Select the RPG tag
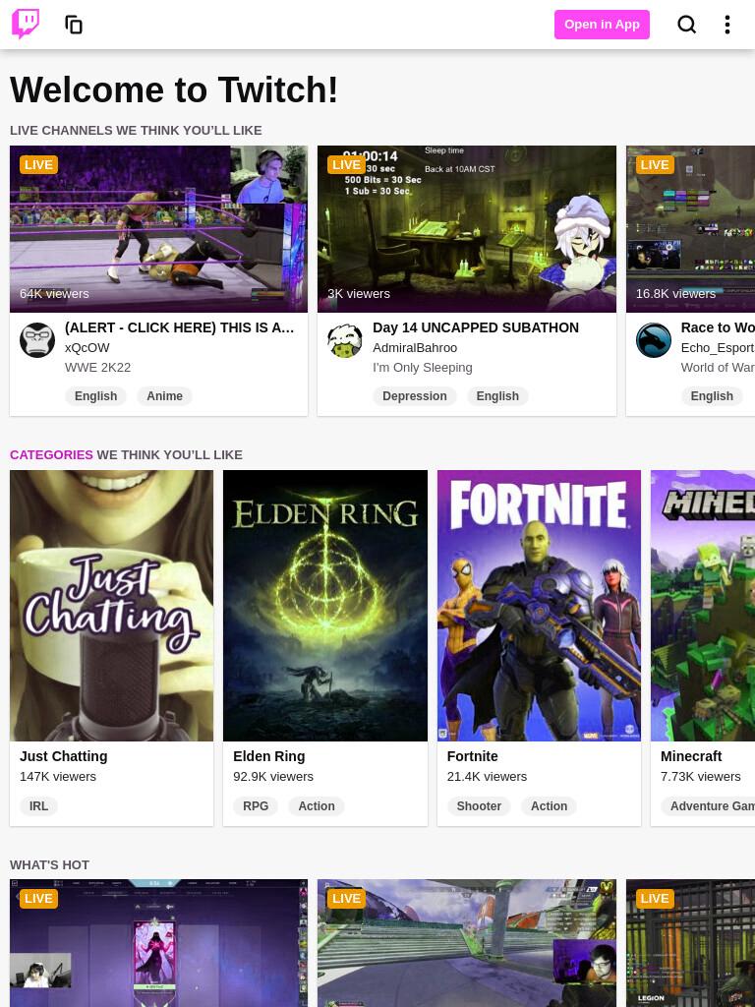The image size is (755, 1007). pos(256,806)
